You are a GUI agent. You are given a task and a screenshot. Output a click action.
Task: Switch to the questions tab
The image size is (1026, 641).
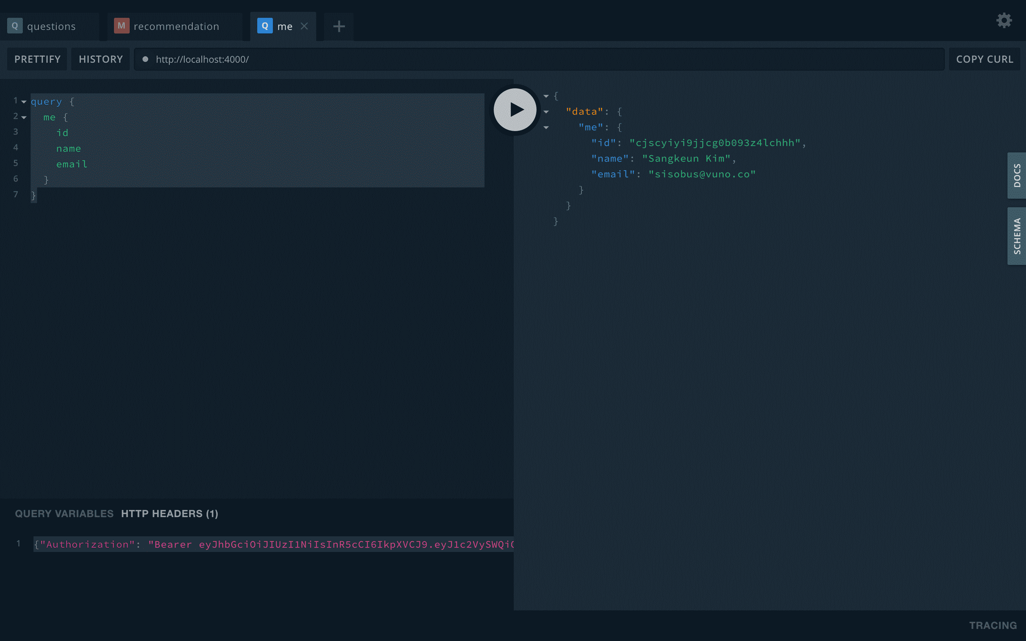coord(51,26)
